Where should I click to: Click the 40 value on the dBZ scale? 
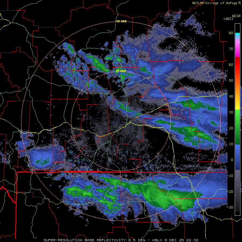(231, 97)
